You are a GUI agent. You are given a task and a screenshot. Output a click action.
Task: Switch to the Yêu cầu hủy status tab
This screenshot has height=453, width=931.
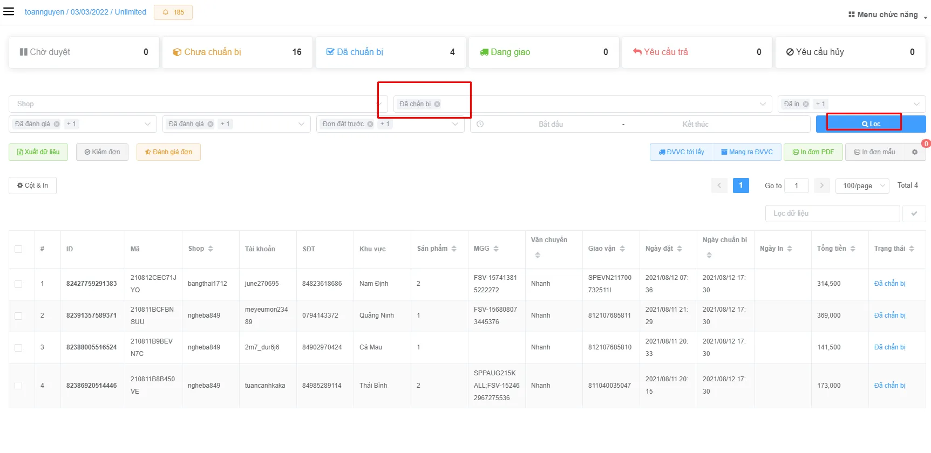850,52
